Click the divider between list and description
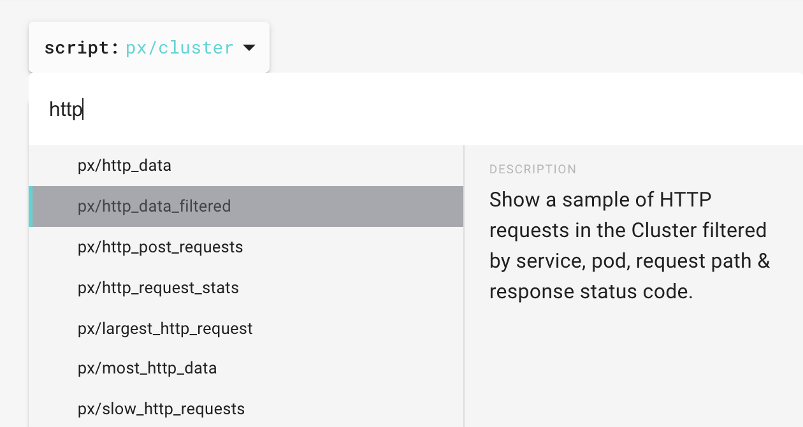This screenshot has height=427, width=803. [464, 287]
